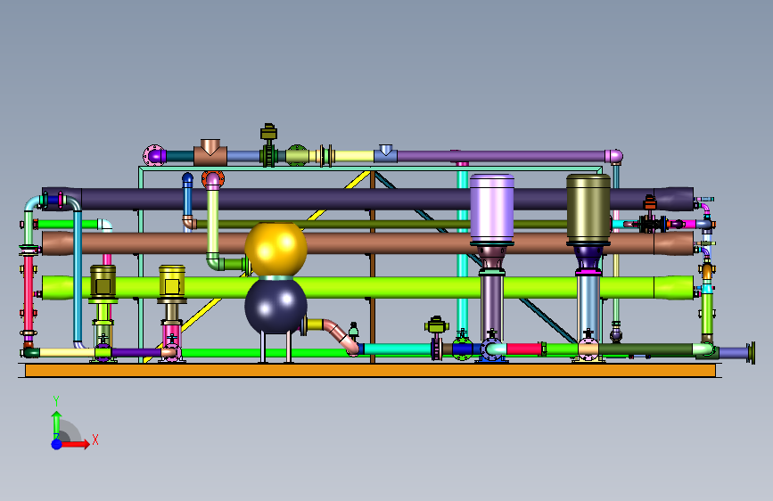Viewport: 773px width, 501px height.
Task: Select the dark navy spherical tank
Action: coord(276,307)
